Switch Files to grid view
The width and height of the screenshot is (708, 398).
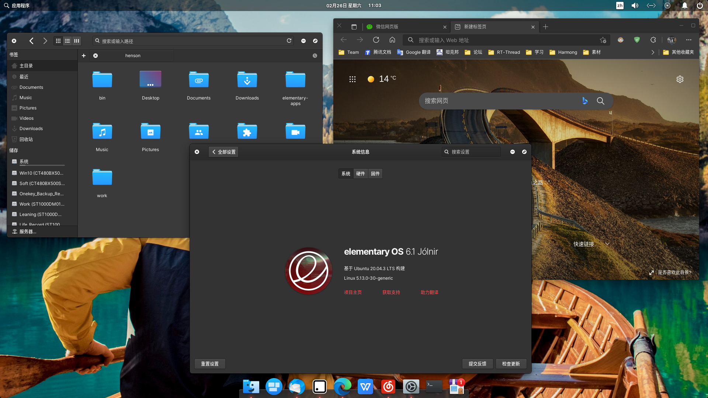58,41
